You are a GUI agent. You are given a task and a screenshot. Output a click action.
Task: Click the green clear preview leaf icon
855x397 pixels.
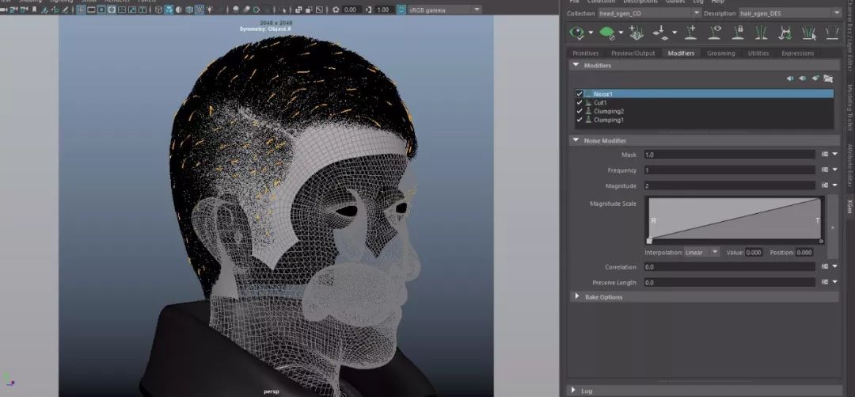(607, 32)
